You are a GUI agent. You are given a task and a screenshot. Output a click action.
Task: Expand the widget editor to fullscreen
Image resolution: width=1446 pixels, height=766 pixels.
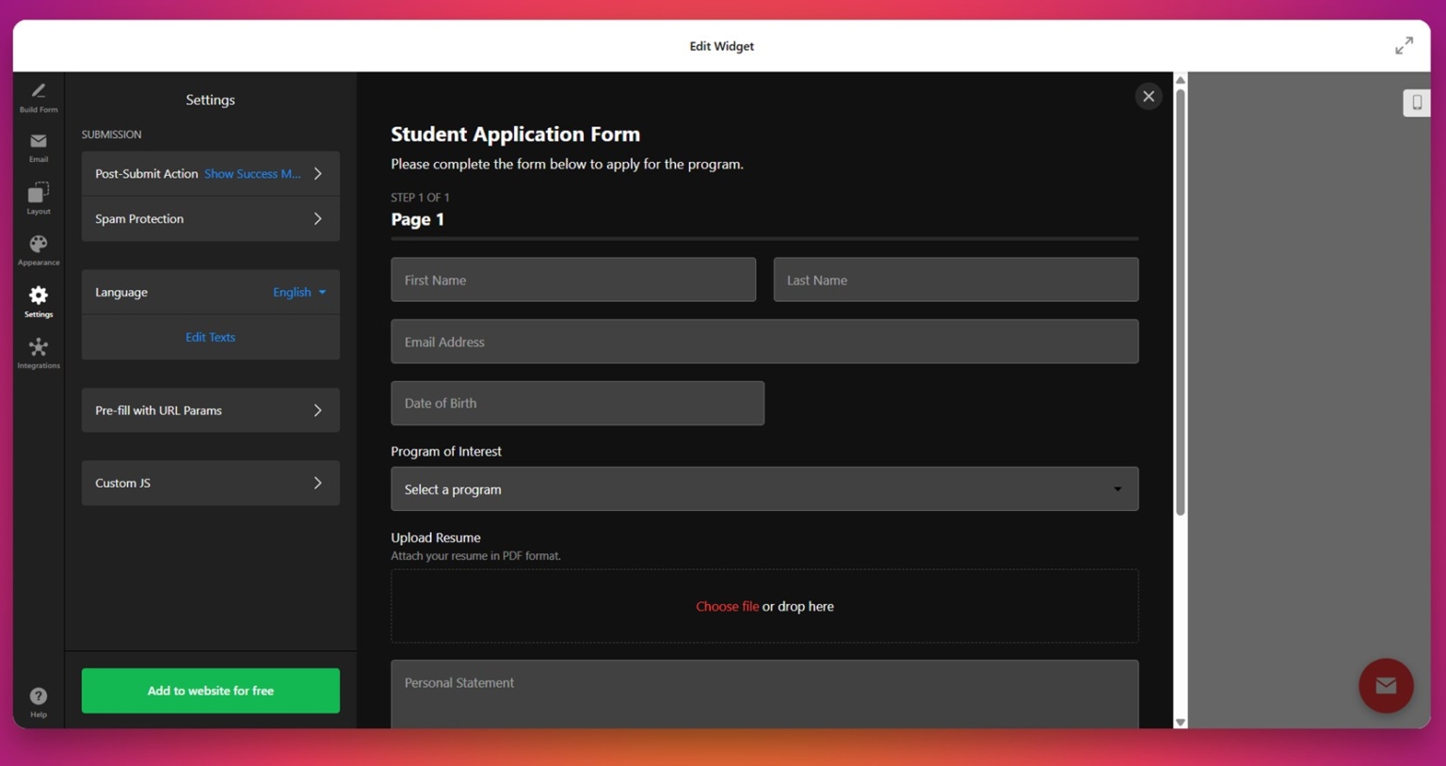(1404, 44)
